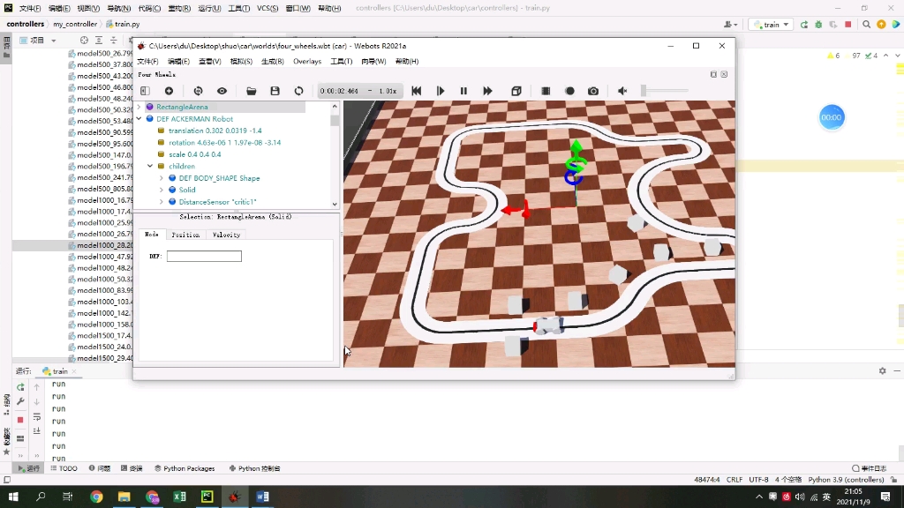Step the simulation one frame forward
This screenshot has height=508, width=904.
(441, 91)
